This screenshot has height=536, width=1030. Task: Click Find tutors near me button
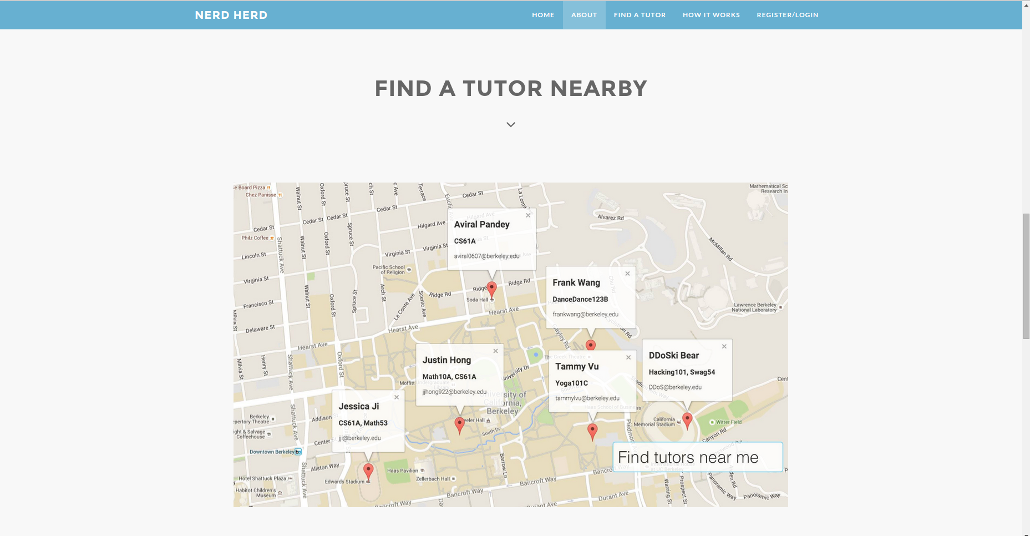[x=698, y=457]
